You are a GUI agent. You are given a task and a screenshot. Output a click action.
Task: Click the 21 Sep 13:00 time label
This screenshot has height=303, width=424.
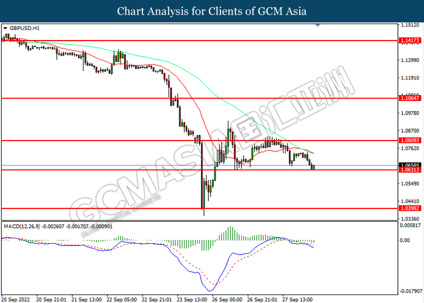pos(87,300)
